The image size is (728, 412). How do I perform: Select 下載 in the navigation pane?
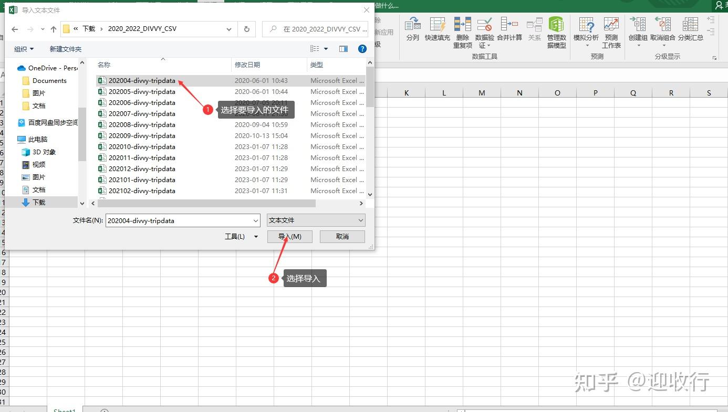(x=34, y=203)
